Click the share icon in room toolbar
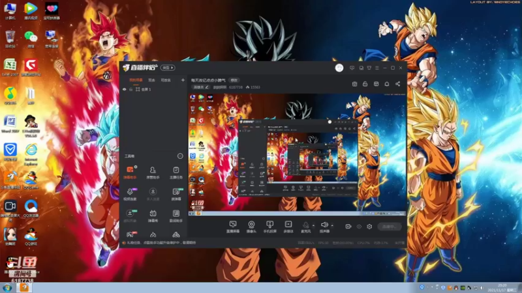522x293 pixels. [x=397, y=84]
